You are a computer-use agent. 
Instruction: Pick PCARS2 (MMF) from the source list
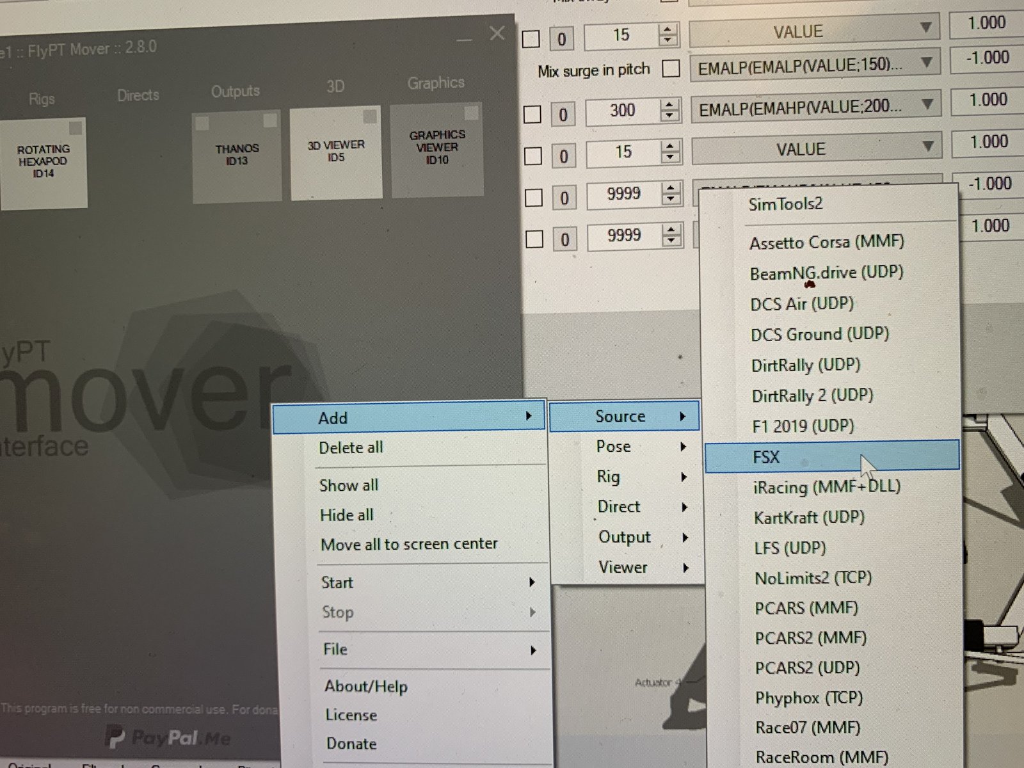point(811,638)
